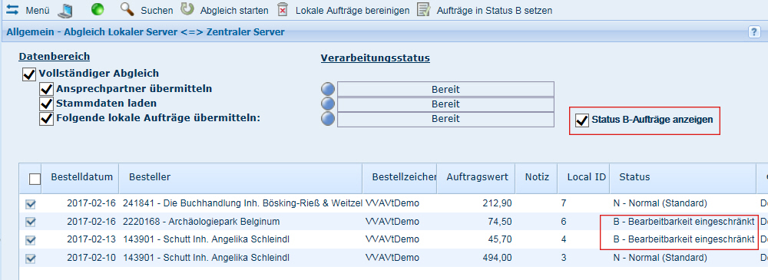Click the Suchen magnifier icon

(127, 9)
